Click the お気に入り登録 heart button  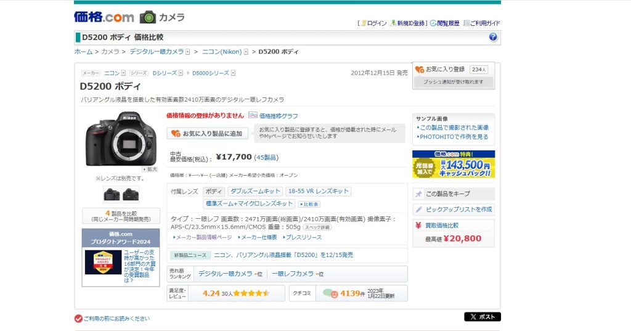pyautogui.click(x=439, y=69)
